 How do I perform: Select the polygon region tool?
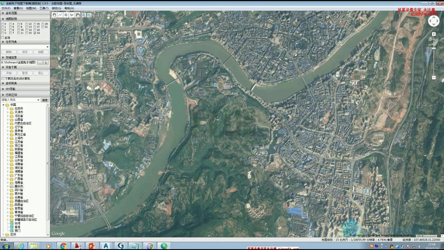[72, 15]
